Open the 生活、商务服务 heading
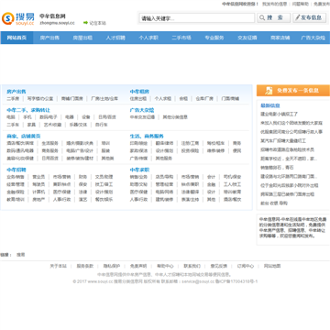The image size is (330, 330). pos(147,136)
